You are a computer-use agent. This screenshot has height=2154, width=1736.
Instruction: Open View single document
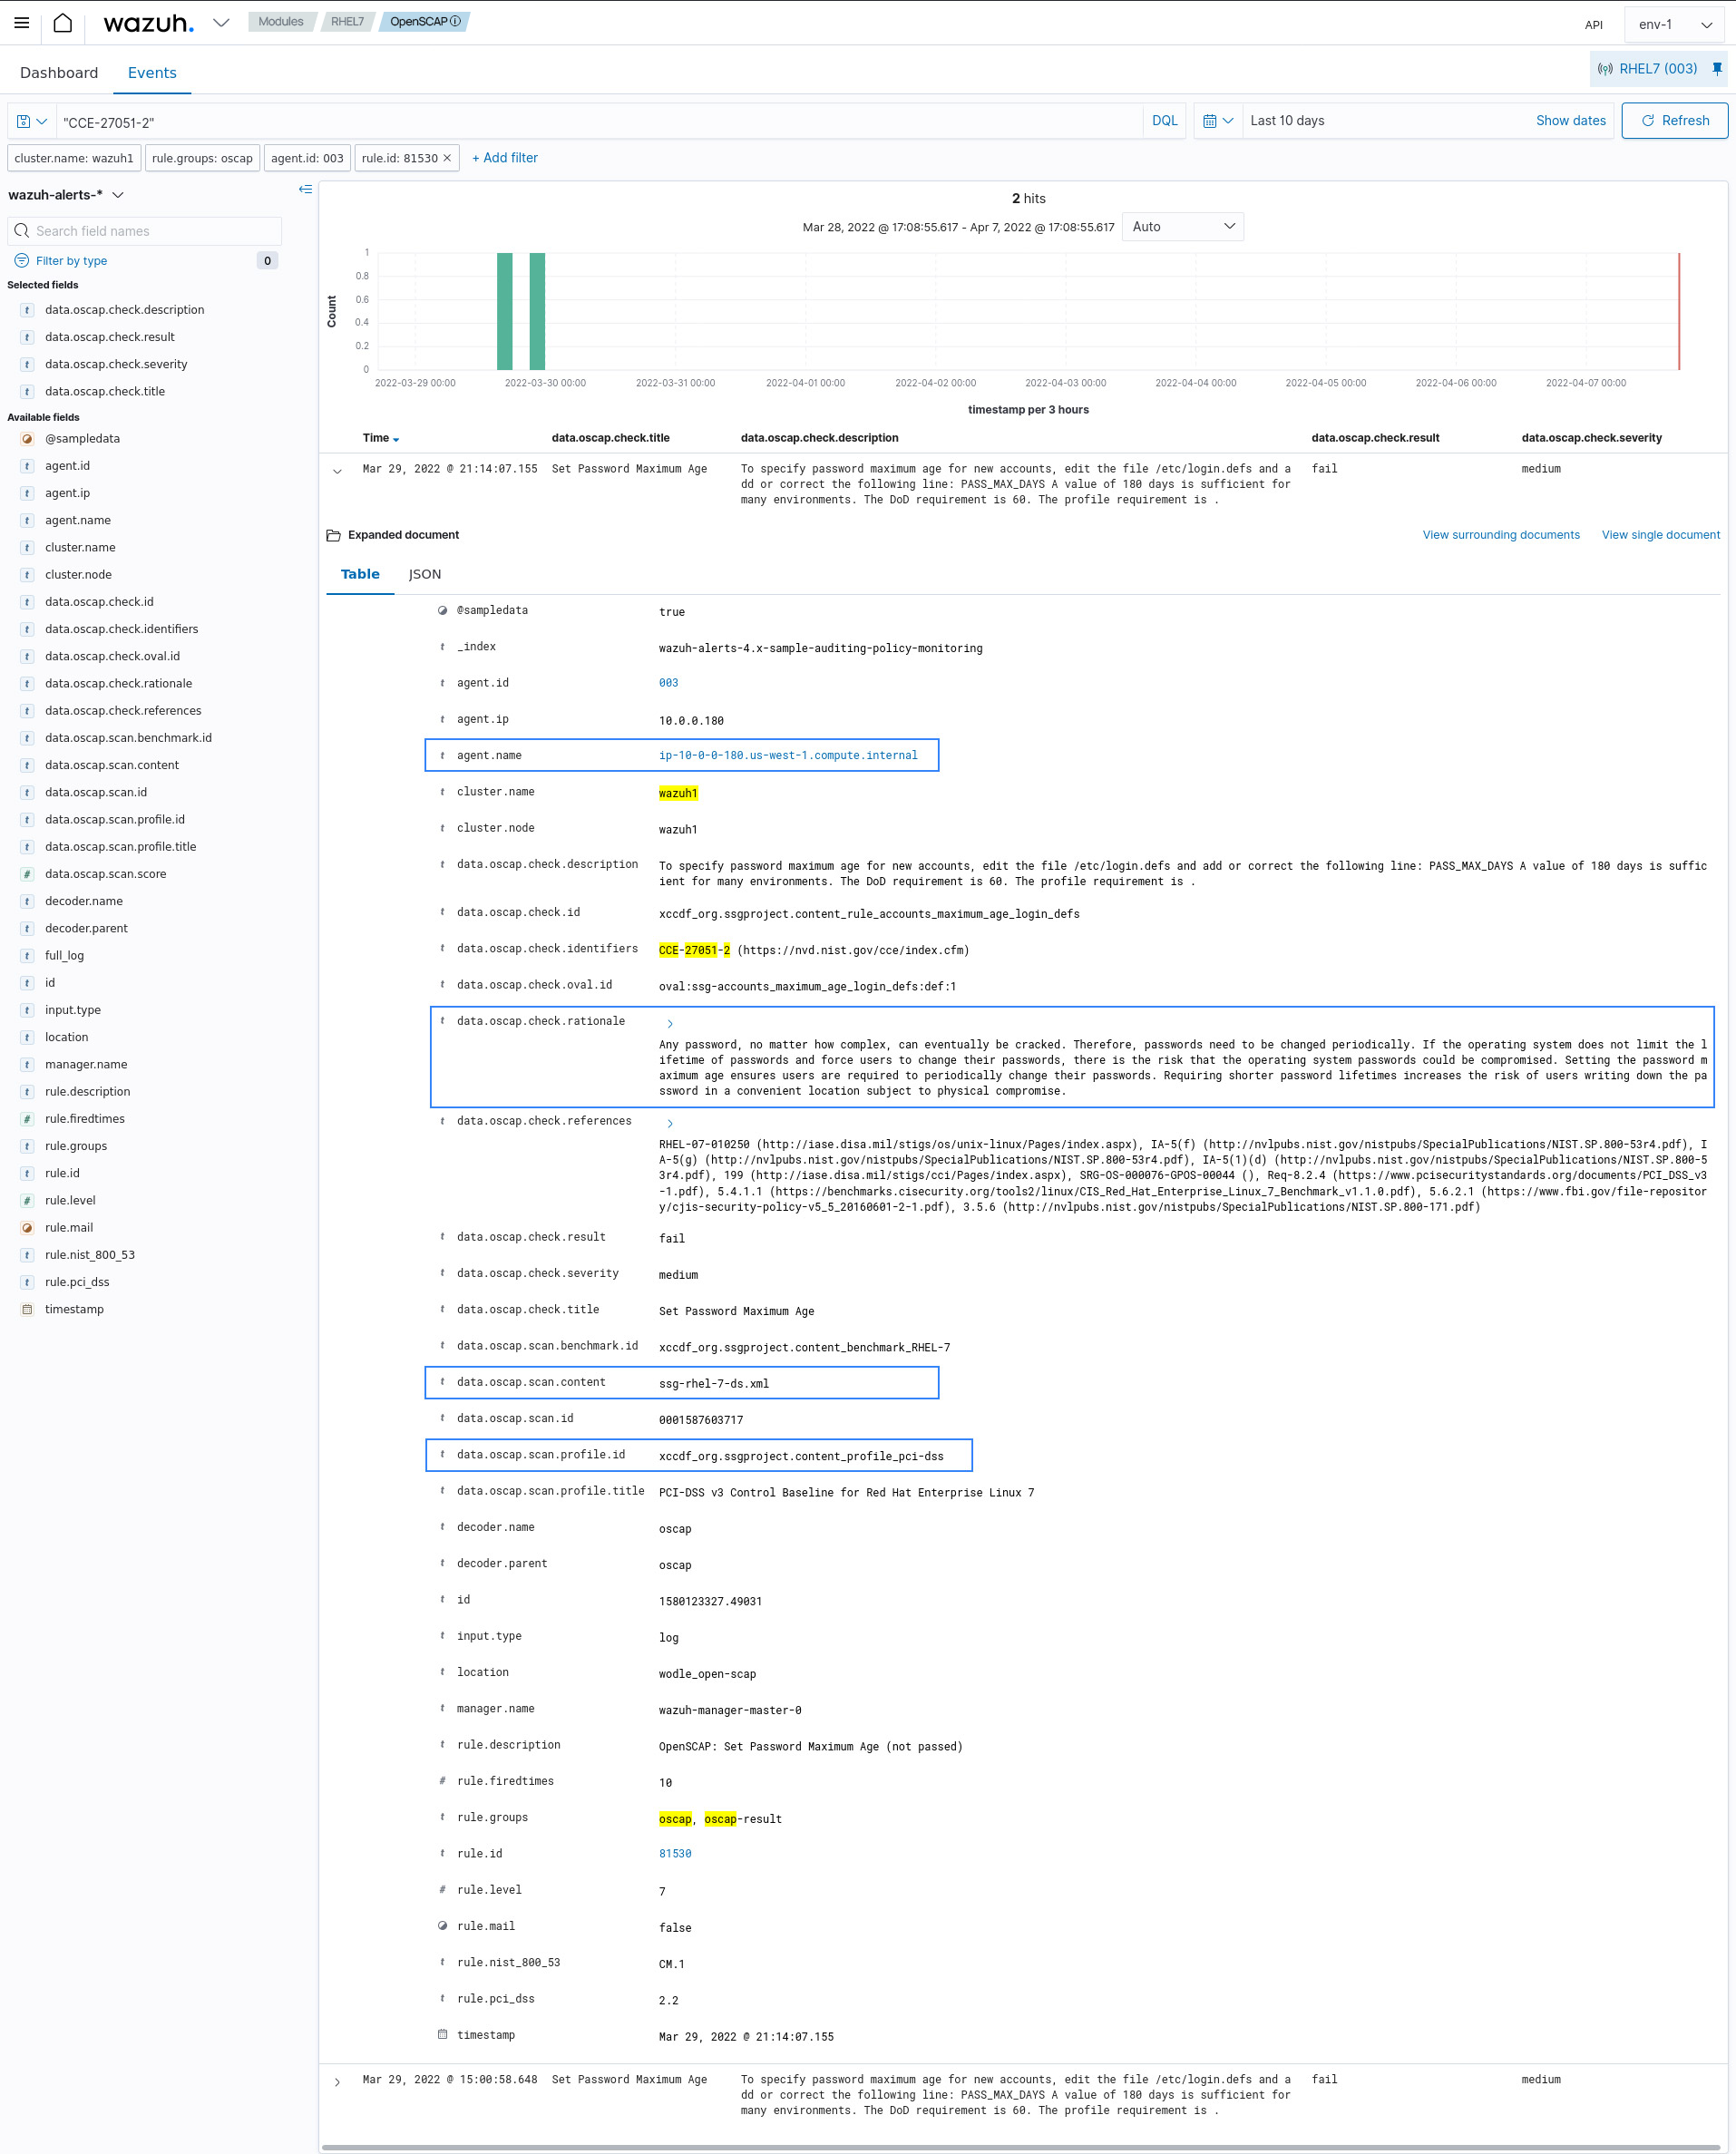click(1660, 535)
